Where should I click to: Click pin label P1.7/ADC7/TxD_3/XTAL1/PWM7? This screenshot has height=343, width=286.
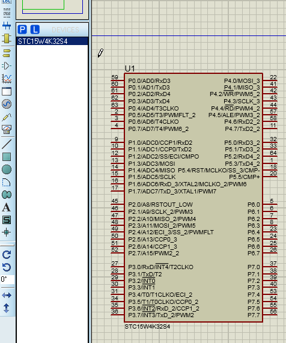(x=172, y=192)
